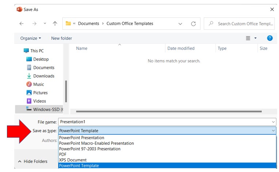Open the Organize menu
The width and height of the screenshot is (279, 172).
31,38
